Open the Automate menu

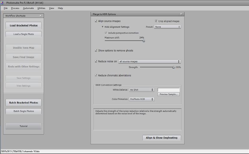click(x=28, y=8)
